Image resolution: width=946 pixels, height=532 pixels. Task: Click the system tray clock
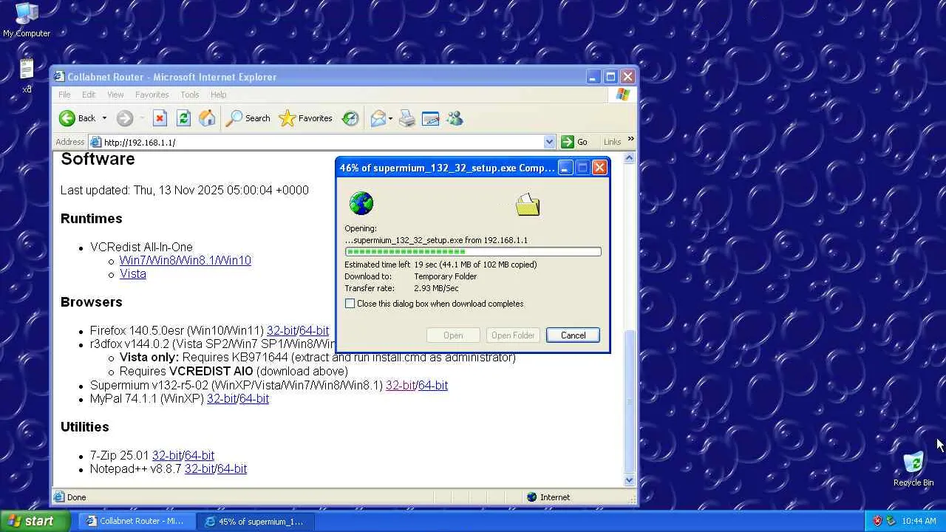tap(919, 521)
